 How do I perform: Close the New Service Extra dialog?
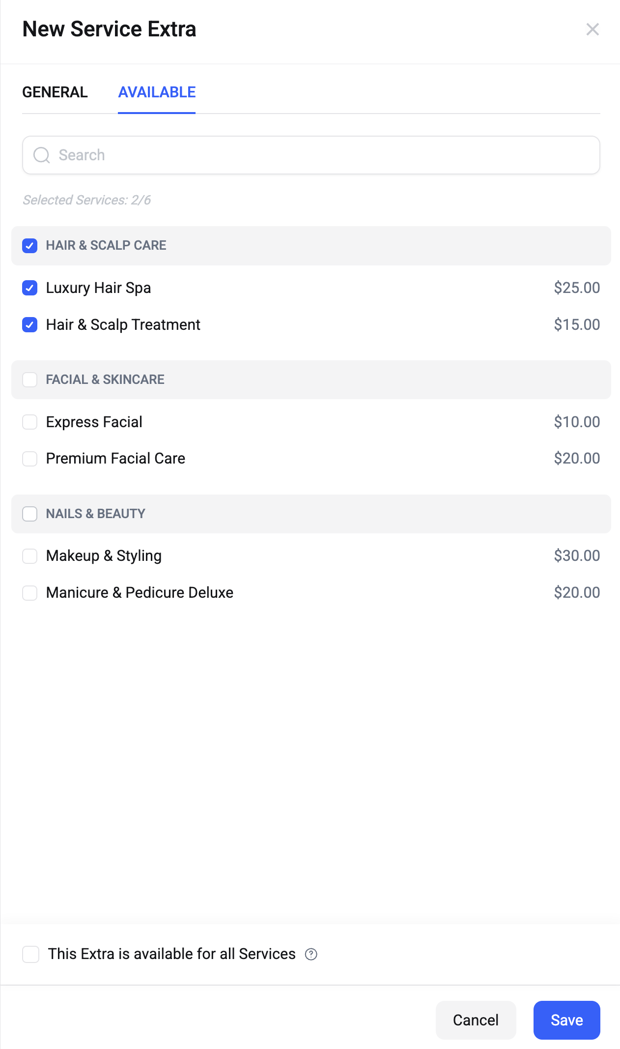(592, 29)
